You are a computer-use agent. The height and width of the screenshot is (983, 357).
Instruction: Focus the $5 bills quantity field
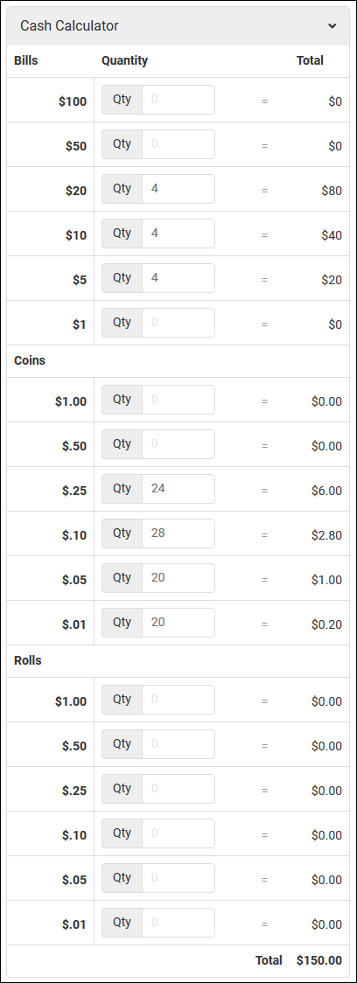(178, 278)
